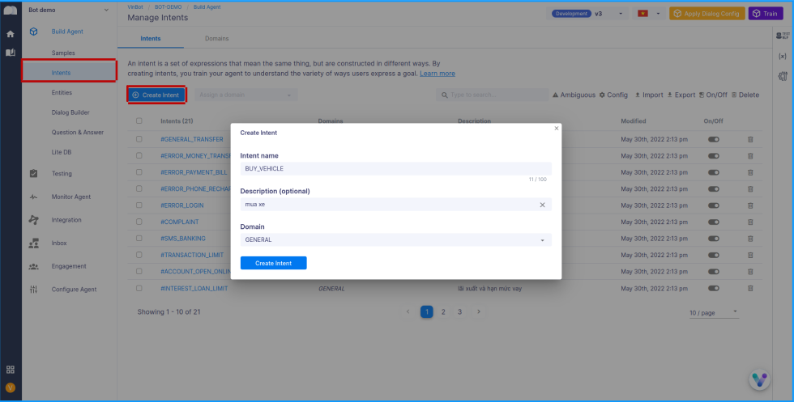Open the Test NLP panel icon
This screenshot has height=402, width=794.
point(783,36)
